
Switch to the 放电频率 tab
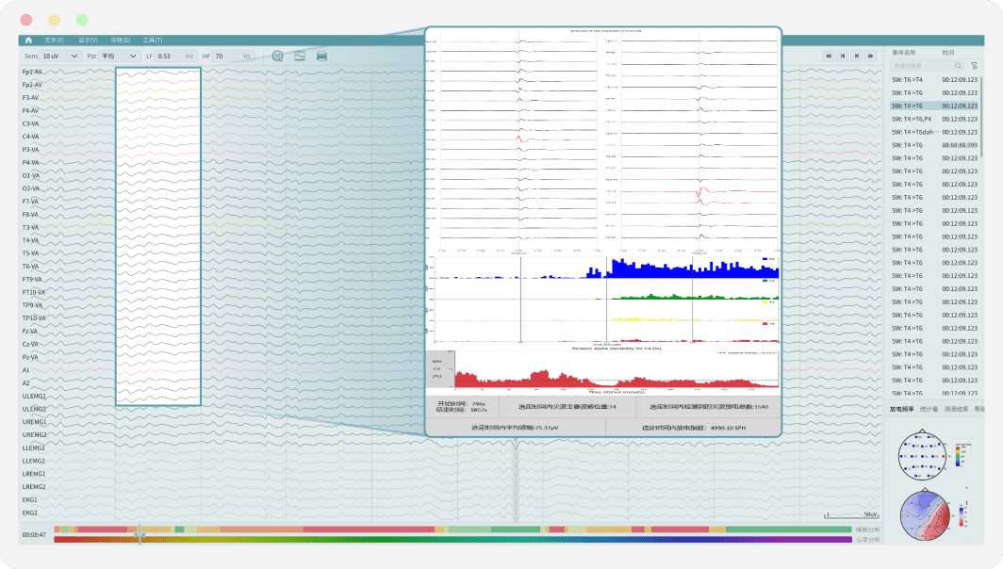pos(902,409)
